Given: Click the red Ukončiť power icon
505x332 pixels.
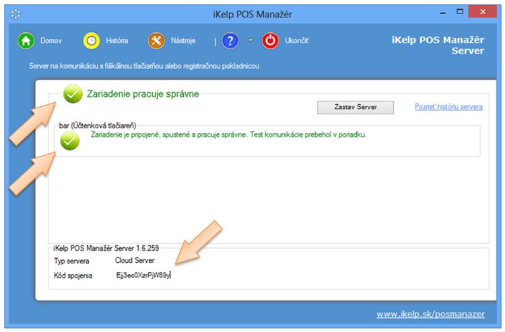Looking at the screenshot, I should [x=271, y=40].
